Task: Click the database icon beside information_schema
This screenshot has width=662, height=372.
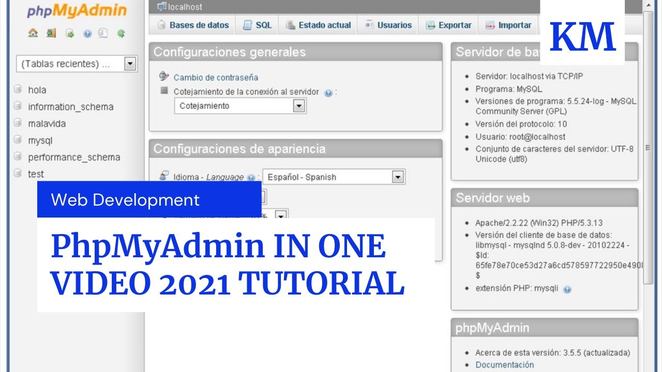Action: [18, 106]
